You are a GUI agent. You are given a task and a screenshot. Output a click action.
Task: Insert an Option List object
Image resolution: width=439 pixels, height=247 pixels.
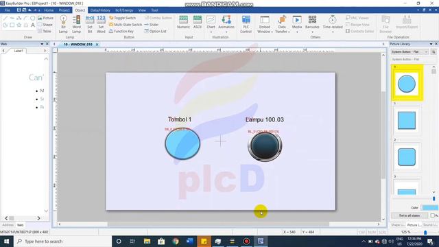coord(156,32)
